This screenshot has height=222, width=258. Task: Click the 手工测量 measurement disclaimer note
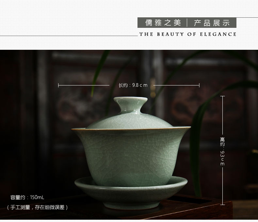click(x=37, y=207)
